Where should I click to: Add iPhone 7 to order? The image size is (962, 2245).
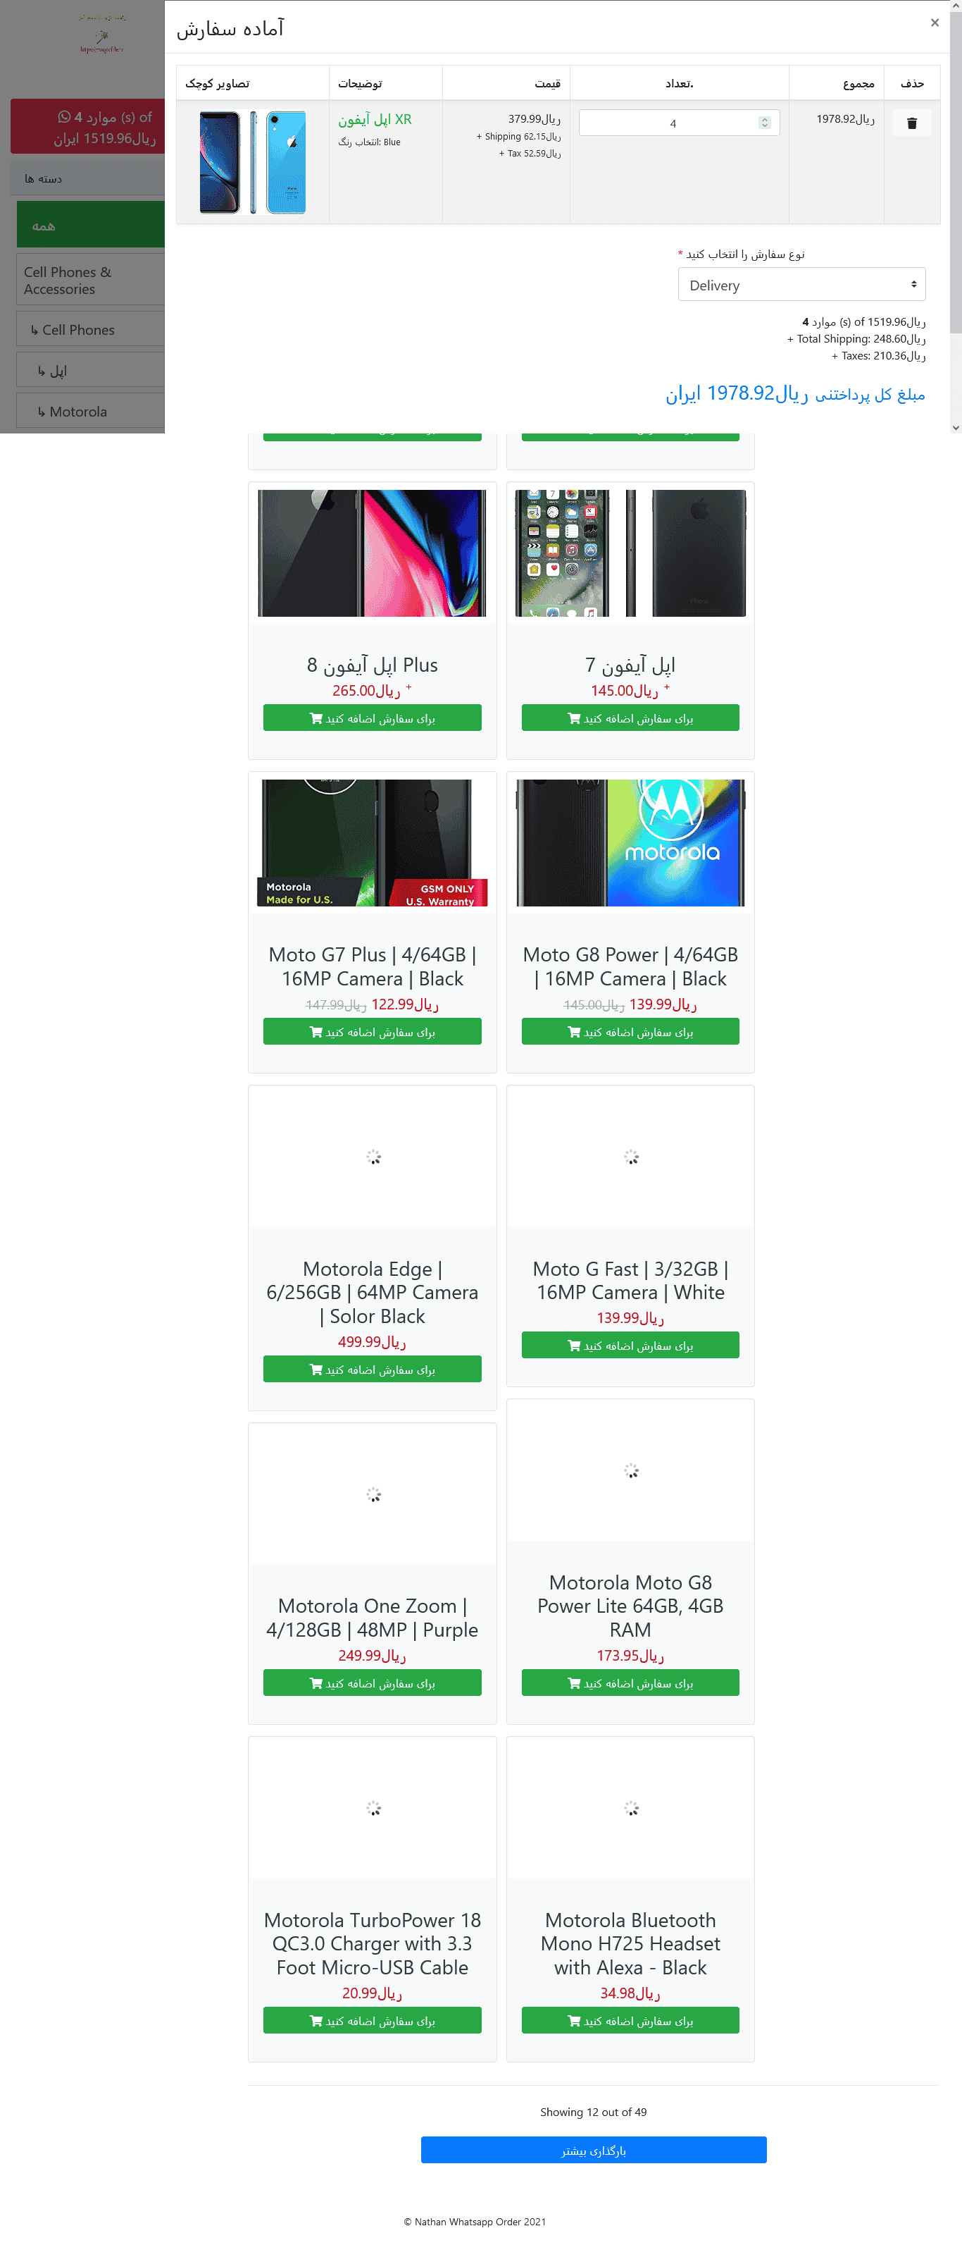coord(630,718)
